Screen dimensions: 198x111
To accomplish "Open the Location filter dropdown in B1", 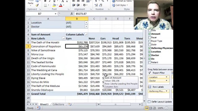I will click(86, 23).
